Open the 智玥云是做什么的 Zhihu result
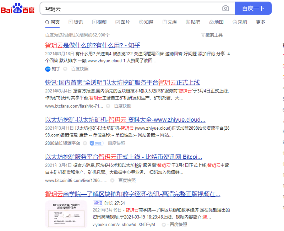This screenshot has width=284, height=231. (x=93, y=45)
